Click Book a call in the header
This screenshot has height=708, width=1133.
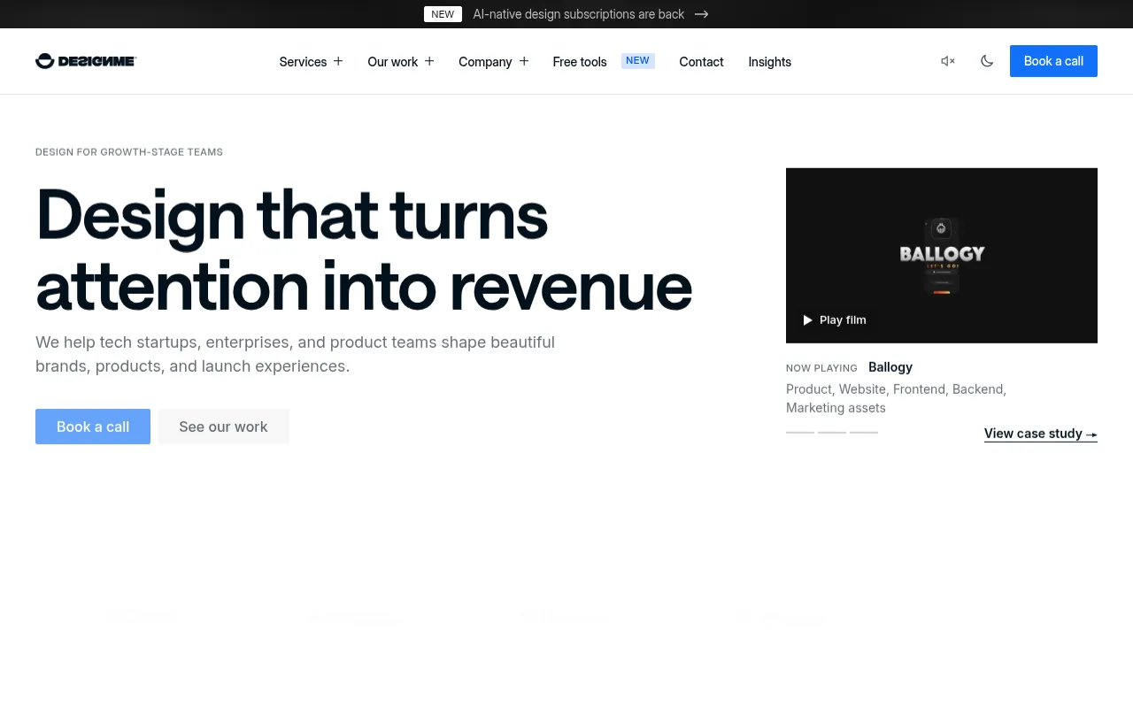1053,61
